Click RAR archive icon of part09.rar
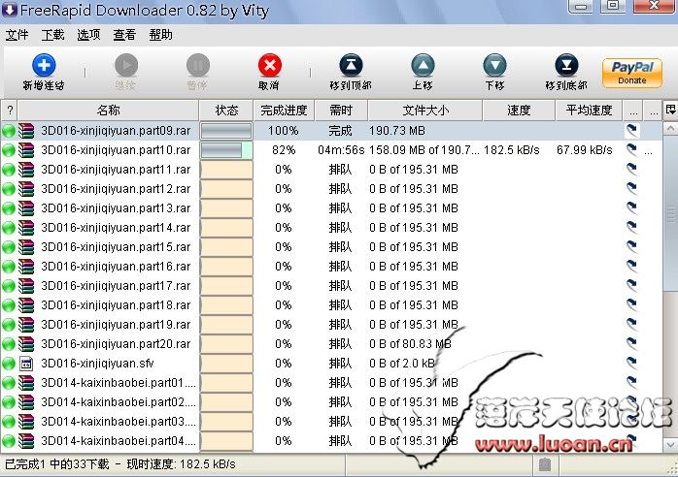Screen dimensions: 678x477 pos(26,131)
